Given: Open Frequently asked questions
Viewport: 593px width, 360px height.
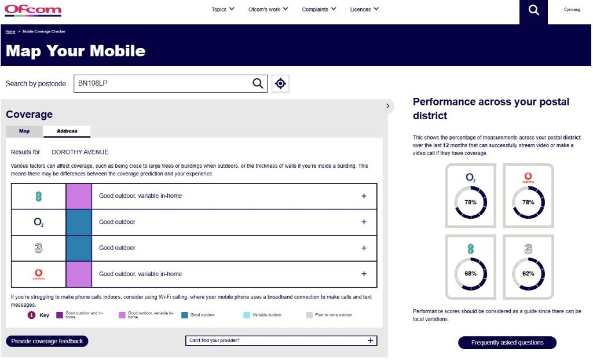Looking at the screenshot, I should [x=507, y=343].
